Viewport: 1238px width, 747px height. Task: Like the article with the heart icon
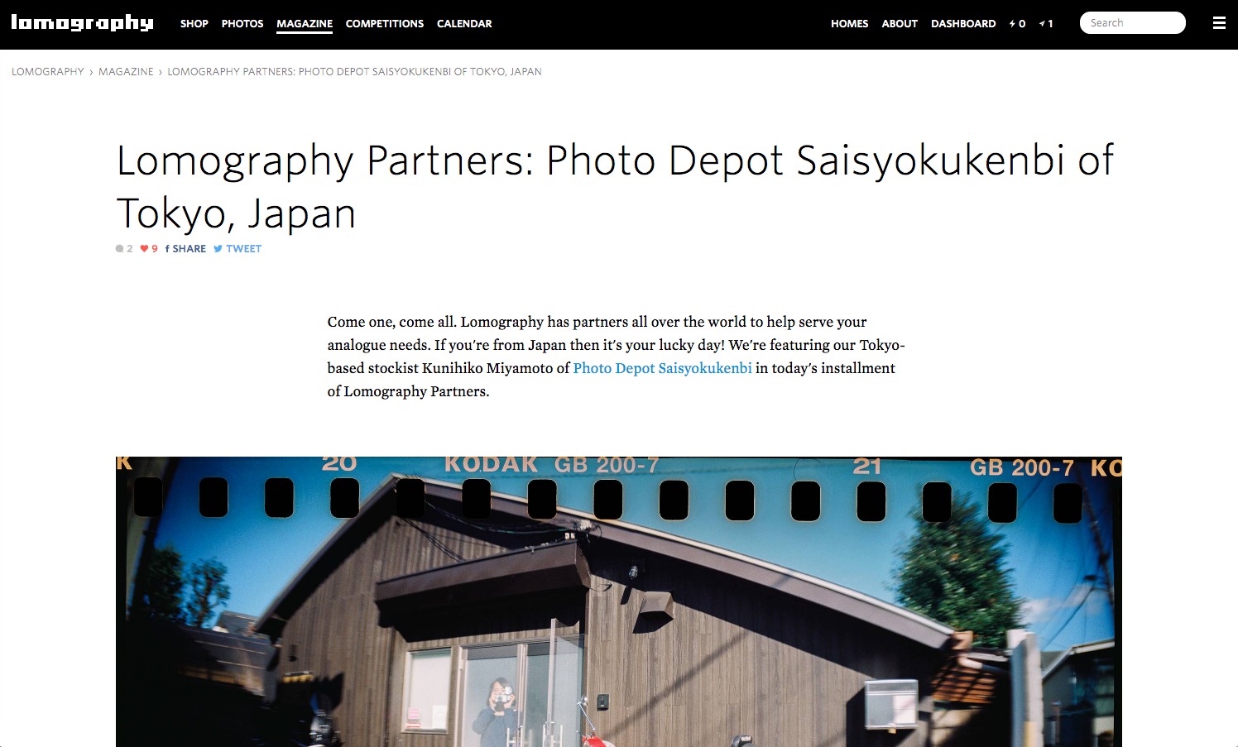(x=149, y=248)
